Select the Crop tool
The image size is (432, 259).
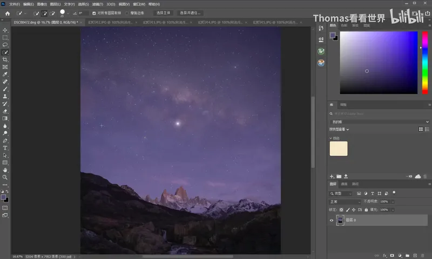coord(5,60)
